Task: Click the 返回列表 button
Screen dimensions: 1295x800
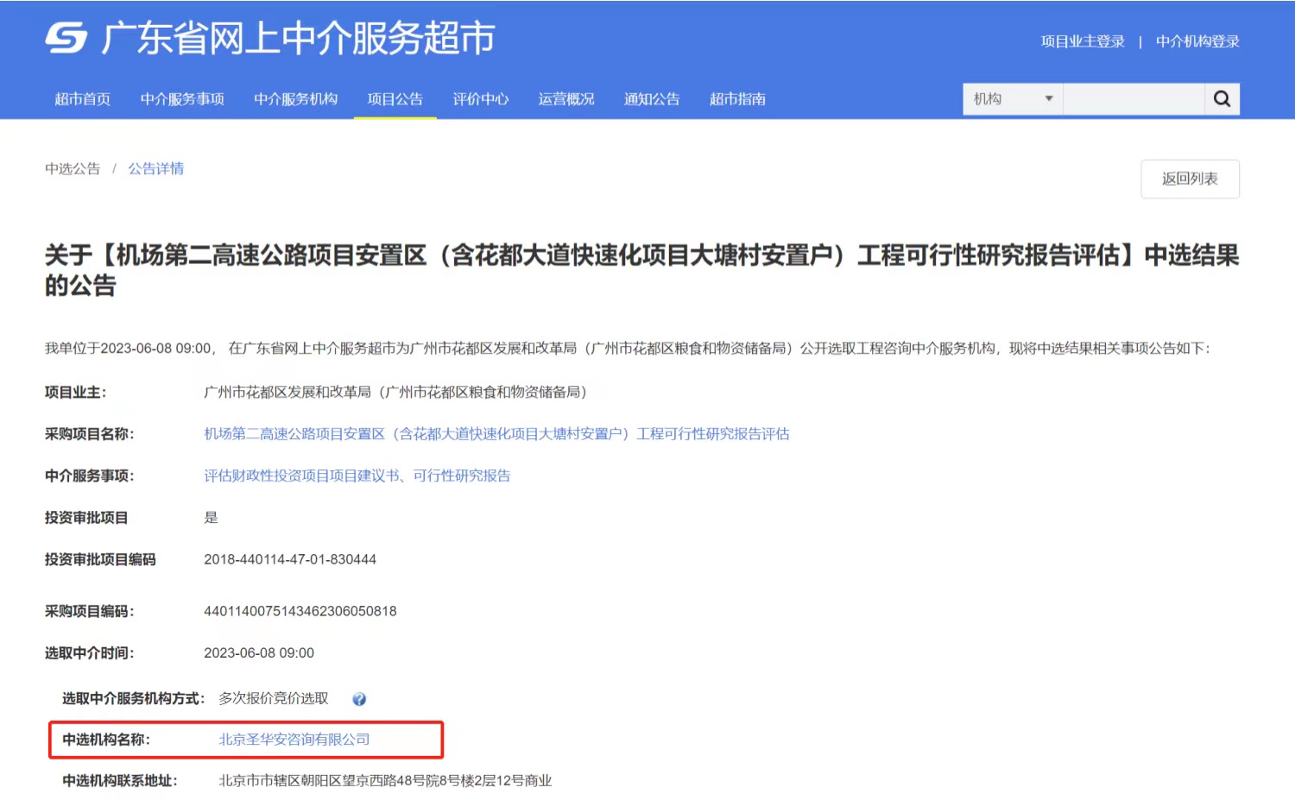Action: click(x=1190, y=179)
